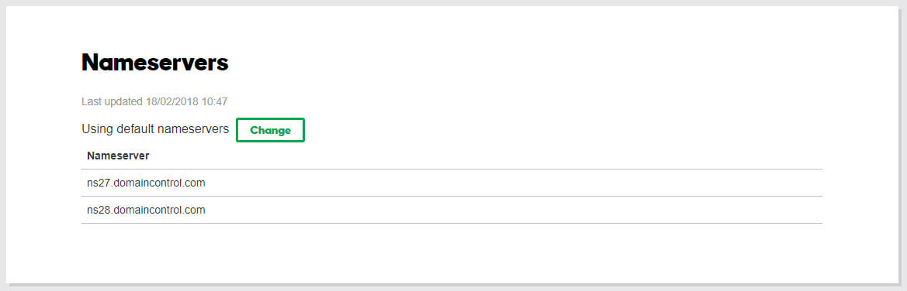Screen dimensions: 907x291
Task: Click domaincontrol.com text in the ns28 entry
Action: pyautogui.click(x=159, y=210)
